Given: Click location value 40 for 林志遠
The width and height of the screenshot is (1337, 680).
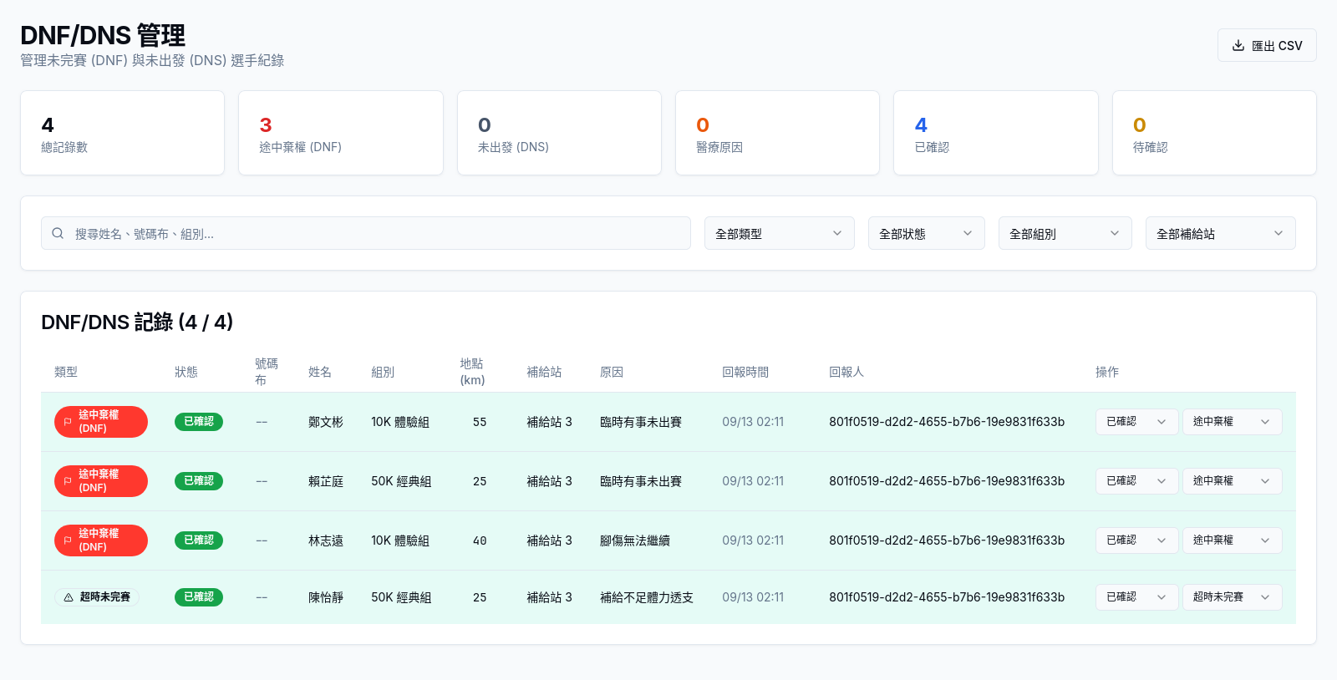Looking at the screenshot, I should point(480,540).
